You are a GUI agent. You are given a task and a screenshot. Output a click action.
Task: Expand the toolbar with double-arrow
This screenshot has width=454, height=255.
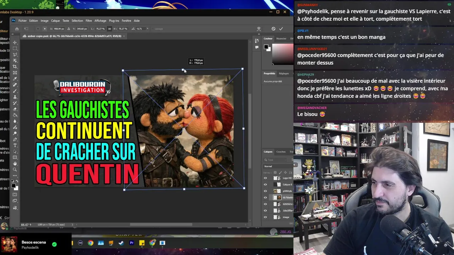tap(12, 34)
